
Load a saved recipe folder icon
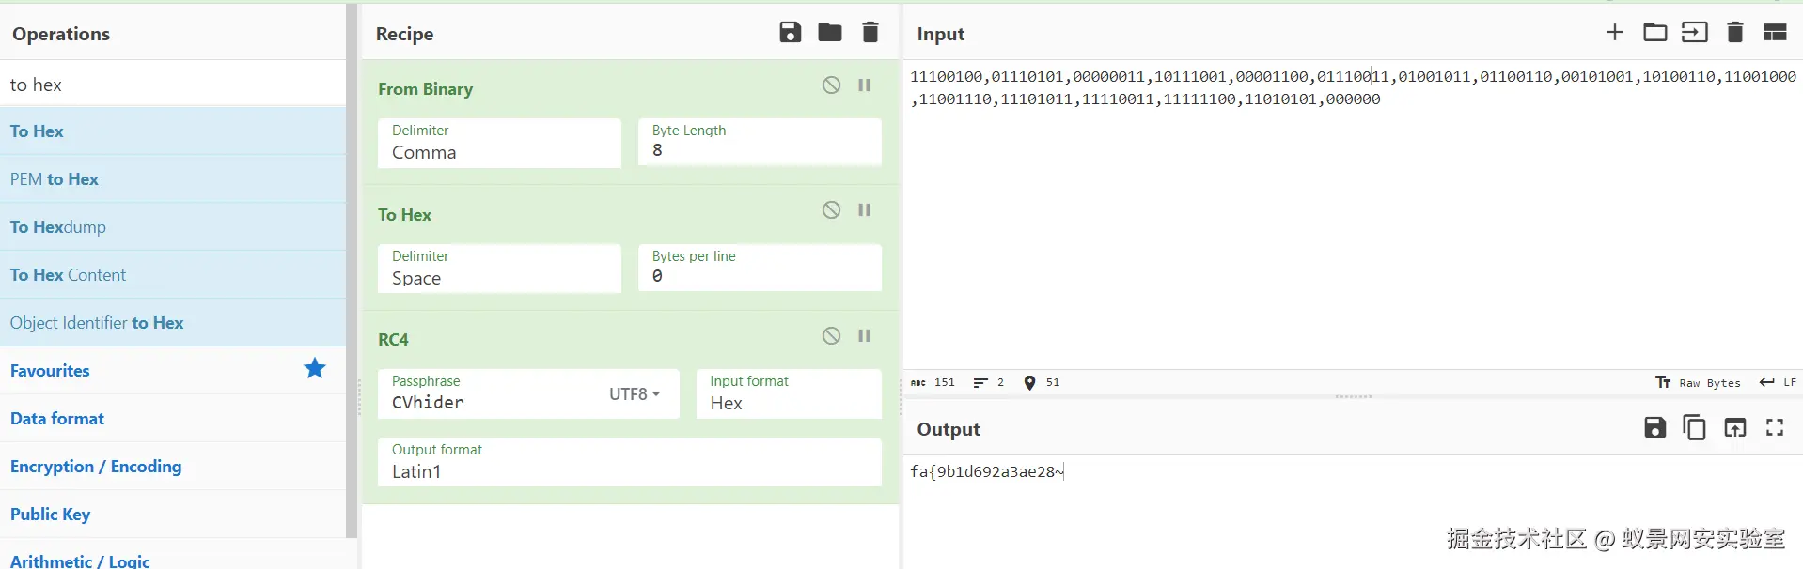click(x=829, y=33)
